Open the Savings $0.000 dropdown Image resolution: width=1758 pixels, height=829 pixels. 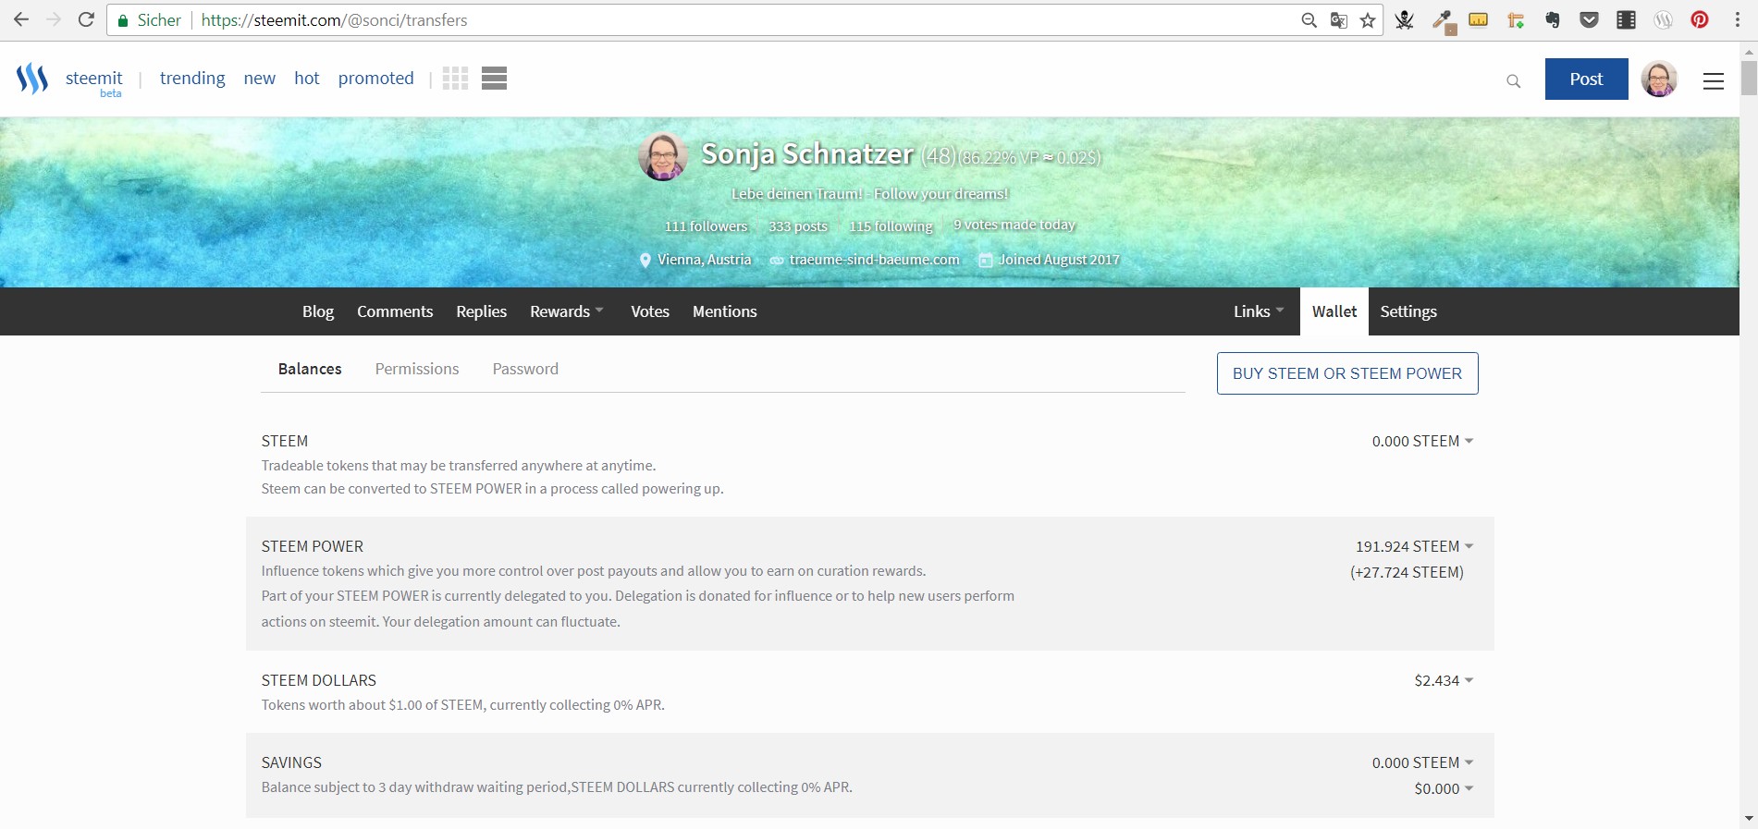tap(1444, 788)
